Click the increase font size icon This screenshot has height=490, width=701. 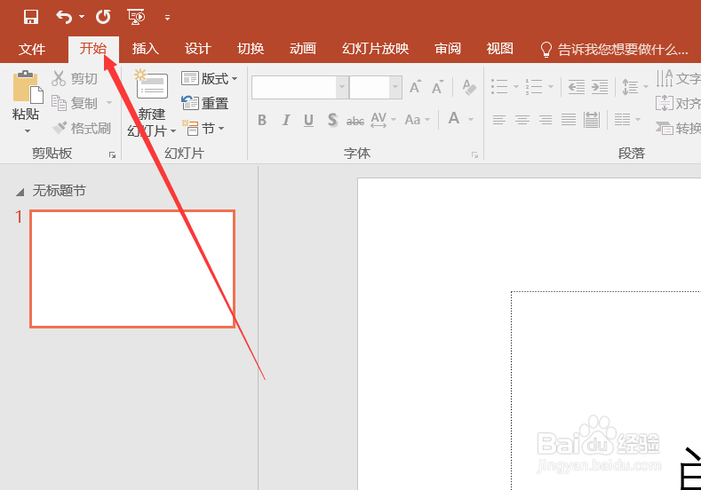coord(415,87)
